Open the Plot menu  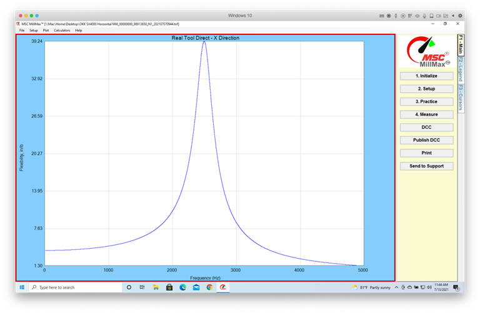pos(46,30)
